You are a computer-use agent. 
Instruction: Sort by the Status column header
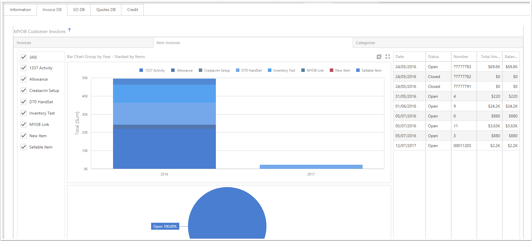(438, 57)
